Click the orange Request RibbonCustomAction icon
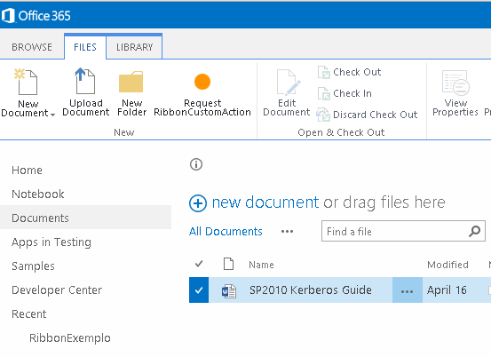491x357 pixels. (x=202, y=82)
